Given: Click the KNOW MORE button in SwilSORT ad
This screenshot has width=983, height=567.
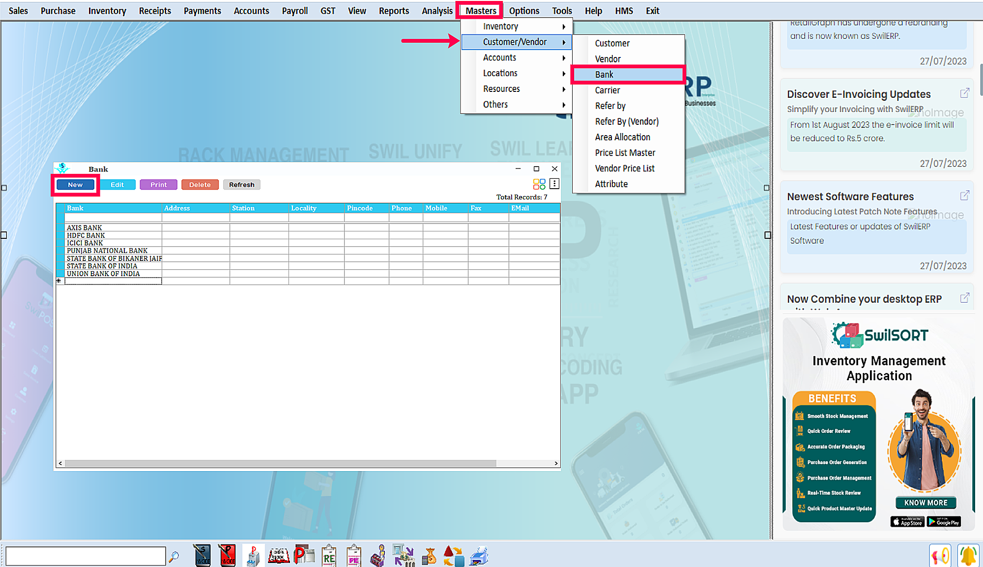Looking at the screenshot, I should (925, 503).
